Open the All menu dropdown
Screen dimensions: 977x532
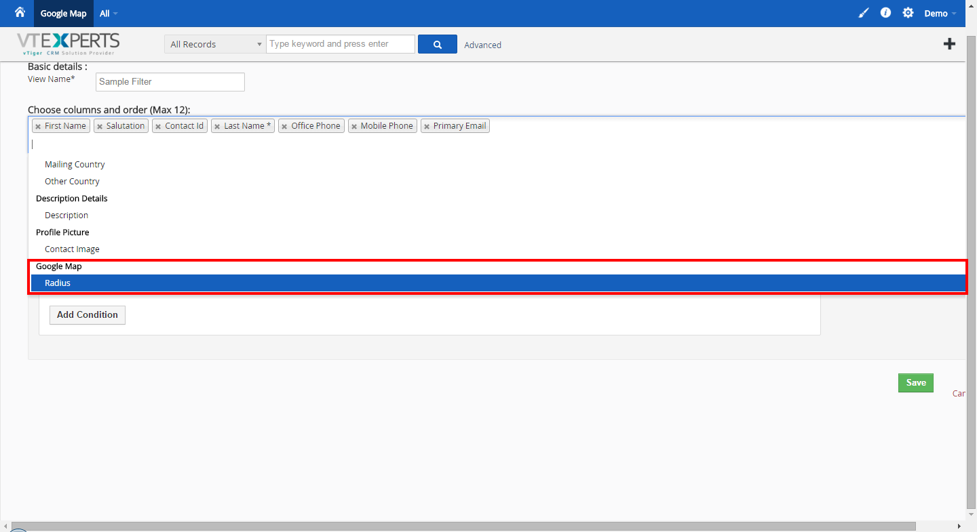109,14
